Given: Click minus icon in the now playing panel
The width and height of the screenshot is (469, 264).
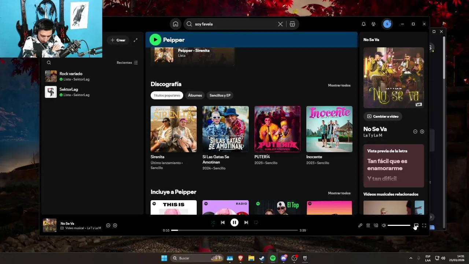Looking at the screenshot, I should (415, 131).
